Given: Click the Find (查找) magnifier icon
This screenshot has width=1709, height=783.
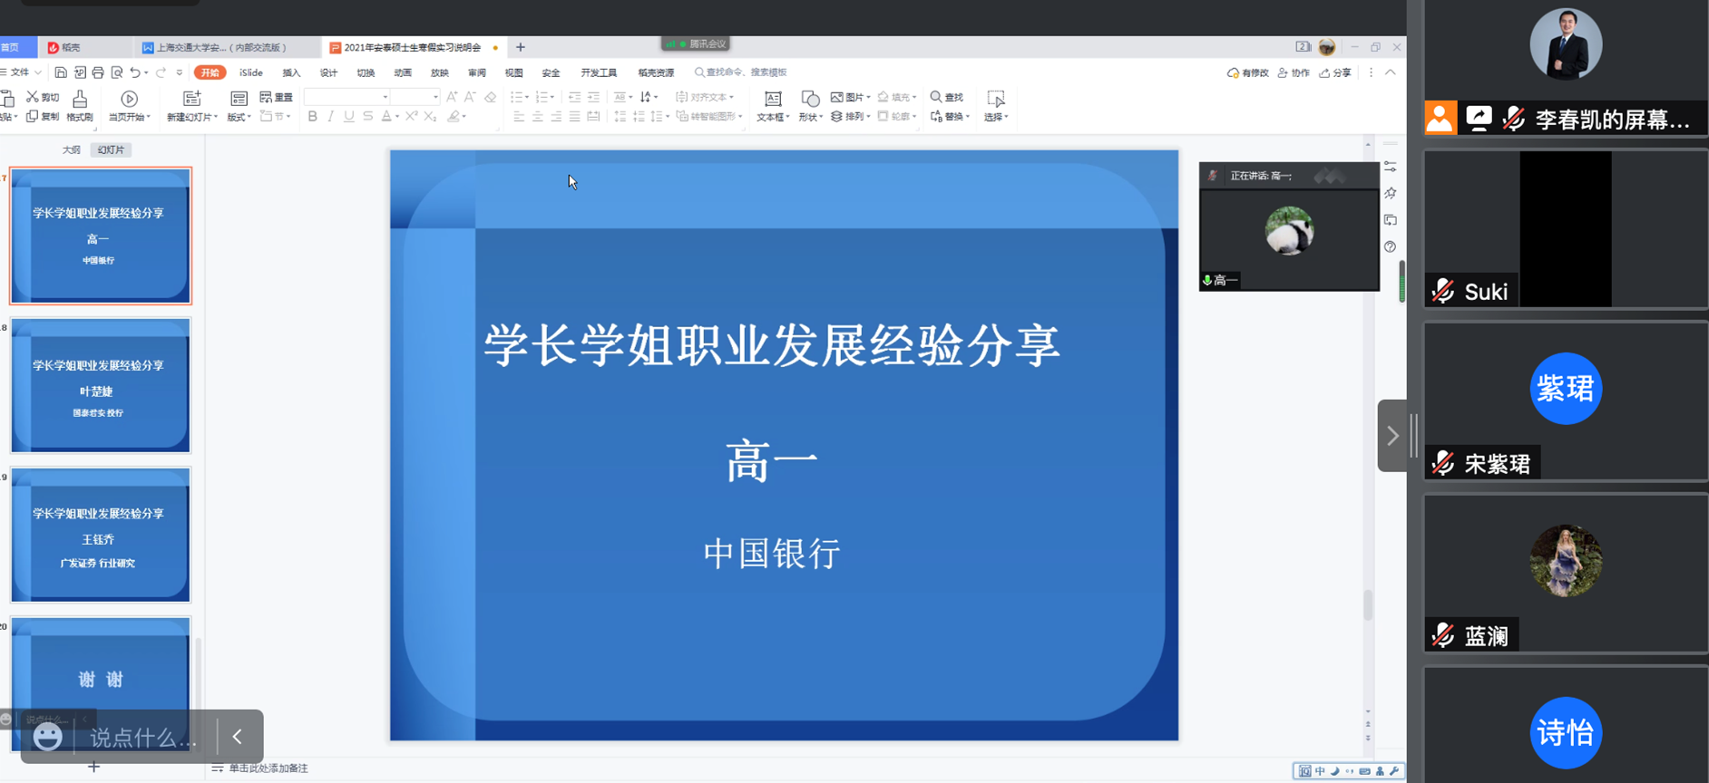Looking at the screenshot, I should click(x=936, y=97).
